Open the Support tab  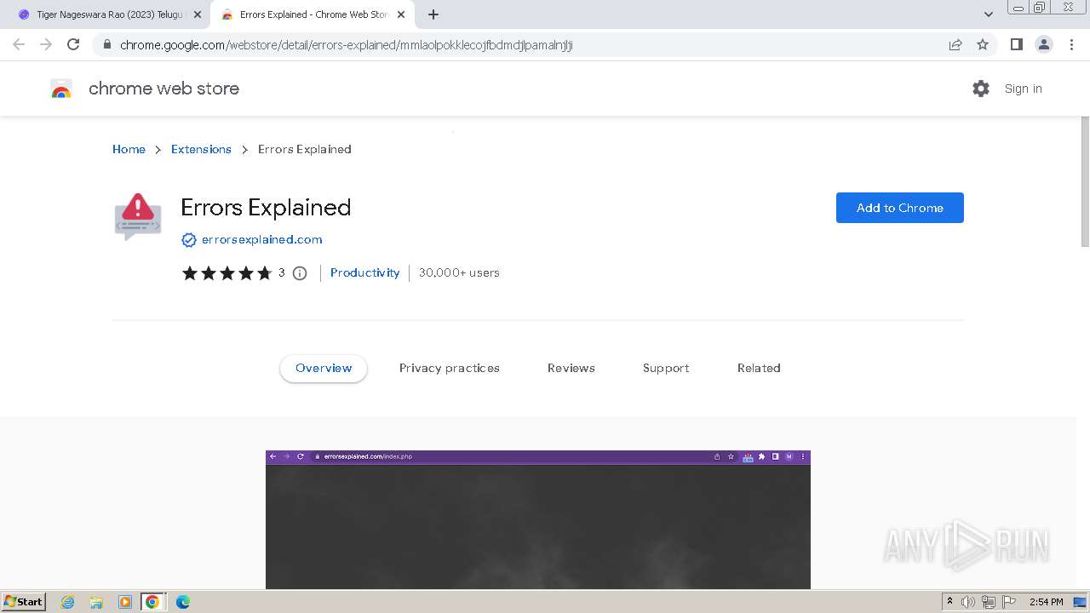pyautogui.click(x=666, y=368)
